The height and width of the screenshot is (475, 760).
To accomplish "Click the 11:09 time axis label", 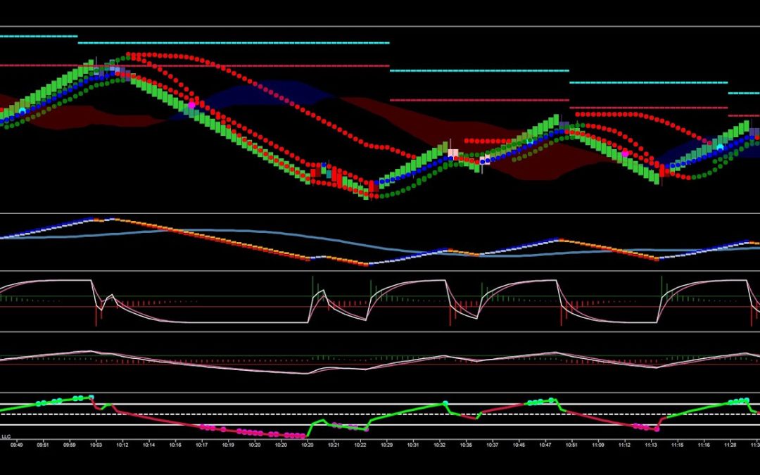I will coord(598,445).
